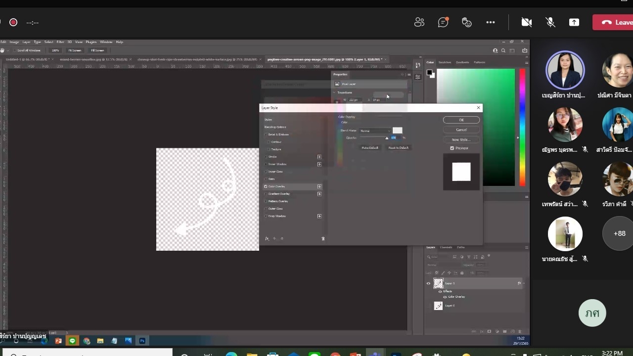Click the Make Default button

(x=369, y=148)
